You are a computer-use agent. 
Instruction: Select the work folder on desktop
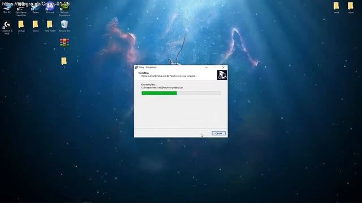(337, 8)
